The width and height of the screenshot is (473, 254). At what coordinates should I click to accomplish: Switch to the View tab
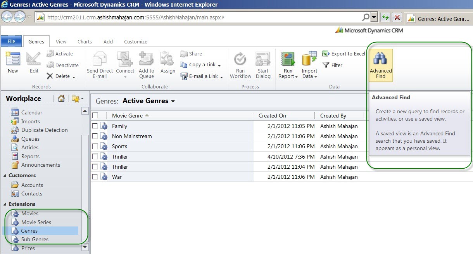click(x=61, y=41)
